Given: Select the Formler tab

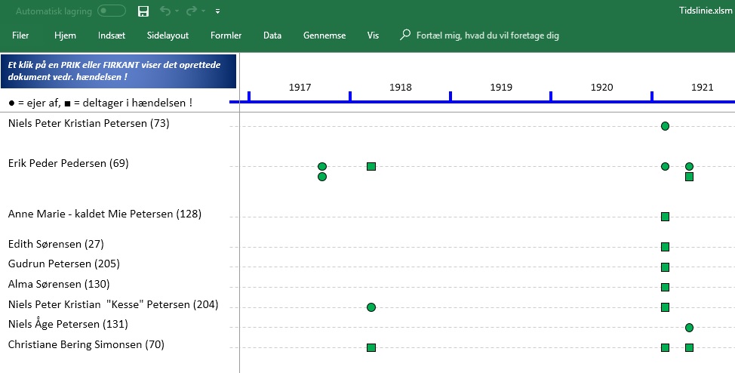Looking at the screenshot, I should (226, 35).
